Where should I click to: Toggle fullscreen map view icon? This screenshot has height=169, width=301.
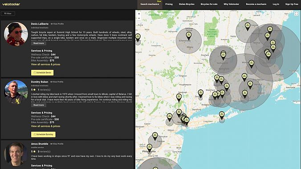(297, 13)
